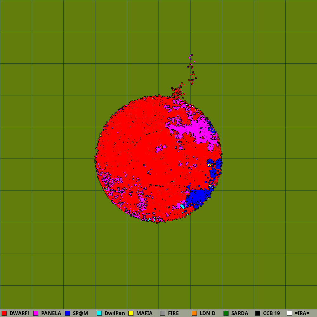Select the "CCB 19" legend label
Screen dimensions: 317x317
pos(272,314)
